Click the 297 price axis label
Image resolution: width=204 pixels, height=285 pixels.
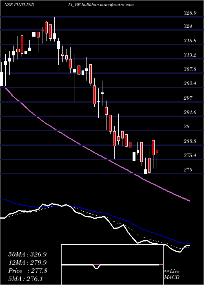[188, 98]
